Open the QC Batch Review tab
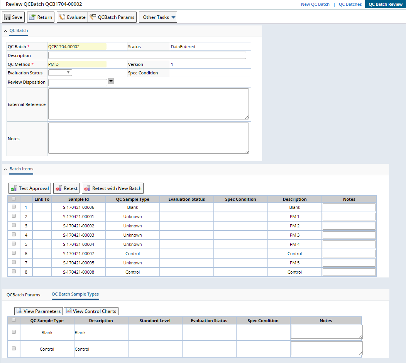The image size is (406, 363). pyautogui.click(x=385, y=4)
